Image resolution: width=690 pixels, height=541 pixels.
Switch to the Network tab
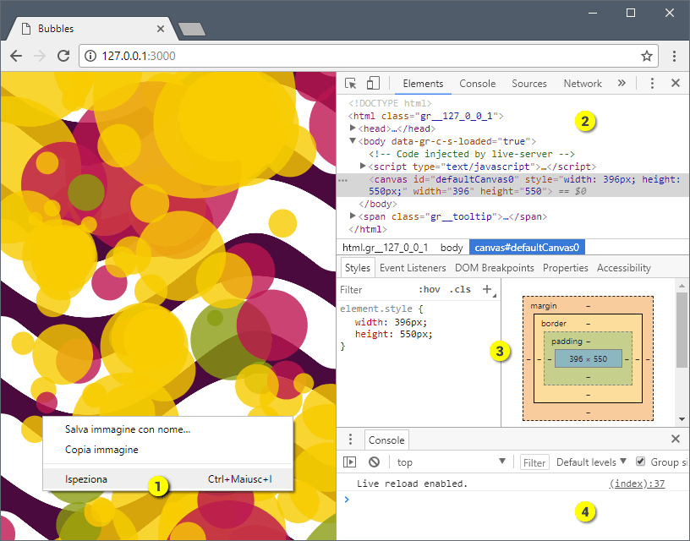point(583,84)
